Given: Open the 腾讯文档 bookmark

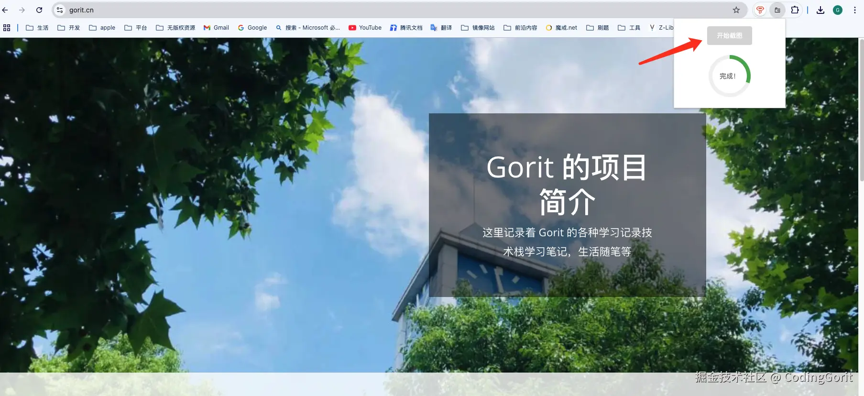Looking at the screenshot, I should [x=406, y=28].
